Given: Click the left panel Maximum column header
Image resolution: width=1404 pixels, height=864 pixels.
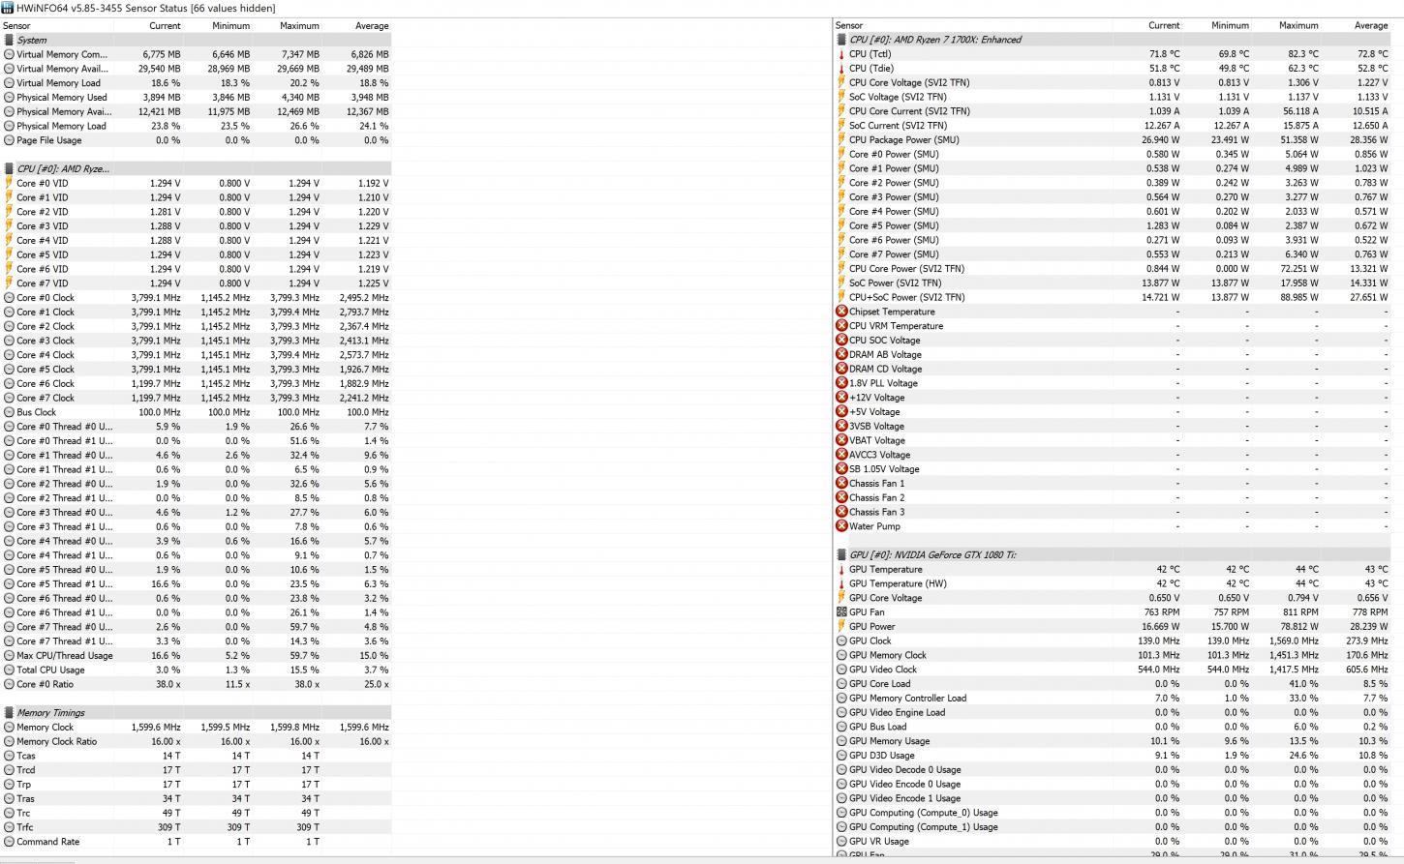Looking at the screenshot, I should [x=288, y=26].
